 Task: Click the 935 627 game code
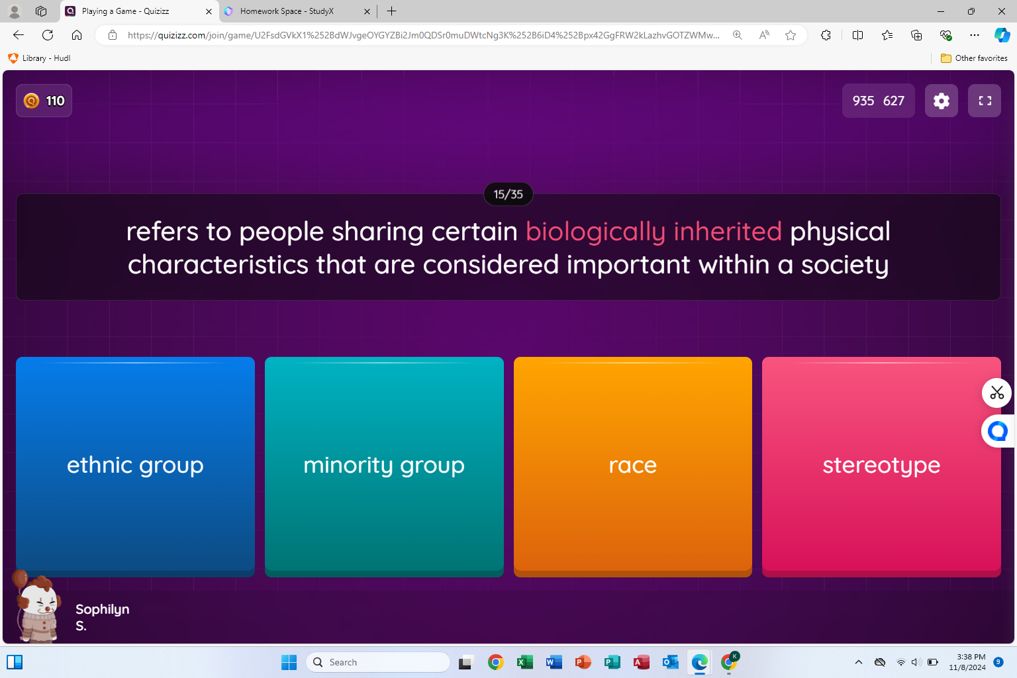879,101
